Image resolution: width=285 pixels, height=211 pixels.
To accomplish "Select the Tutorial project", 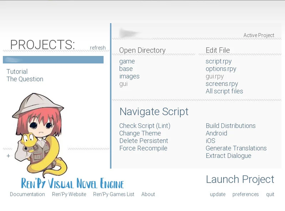I will pyautogui.click(x=17, y=72).
